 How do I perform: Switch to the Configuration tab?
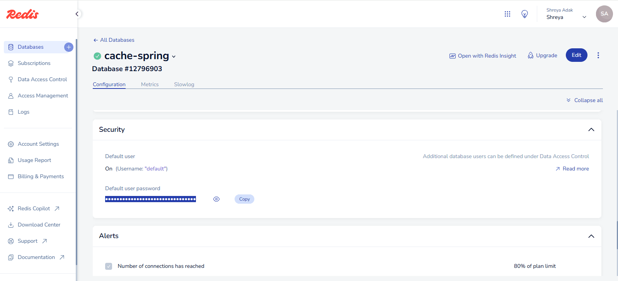pyautogui.click(x=109, y=84)
